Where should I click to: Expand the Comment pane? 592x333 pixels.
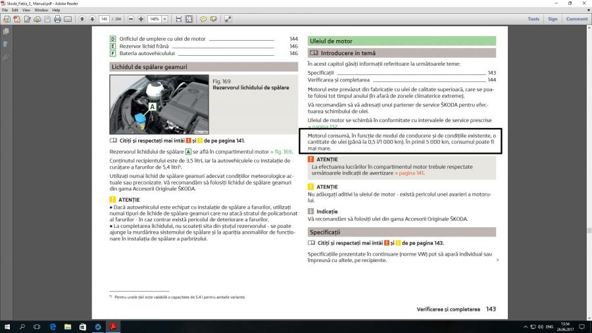(576, 19)
